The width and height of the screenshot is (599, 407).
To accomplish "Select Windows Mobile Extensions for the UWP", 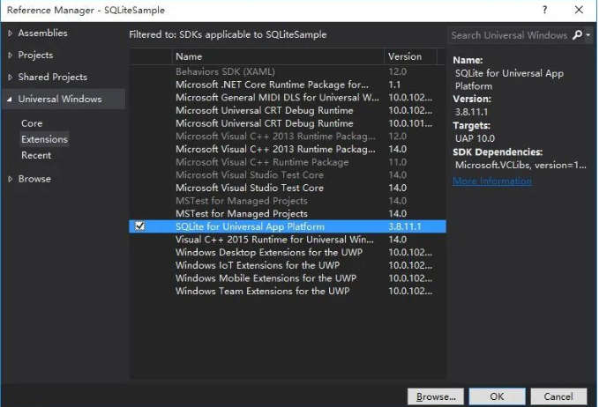I will (x=288, y=278).
